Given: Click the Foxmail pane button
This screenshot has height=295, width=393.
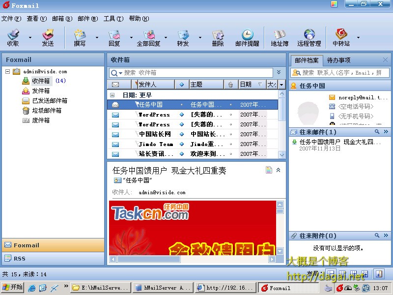Looking at the screenshot, I should pyautogui.click(x=53, y=245).
